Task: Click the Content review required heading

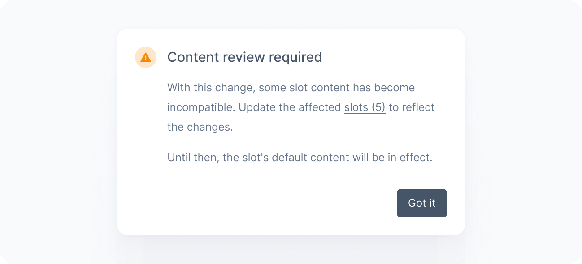Action: click(x=245, y=57)
